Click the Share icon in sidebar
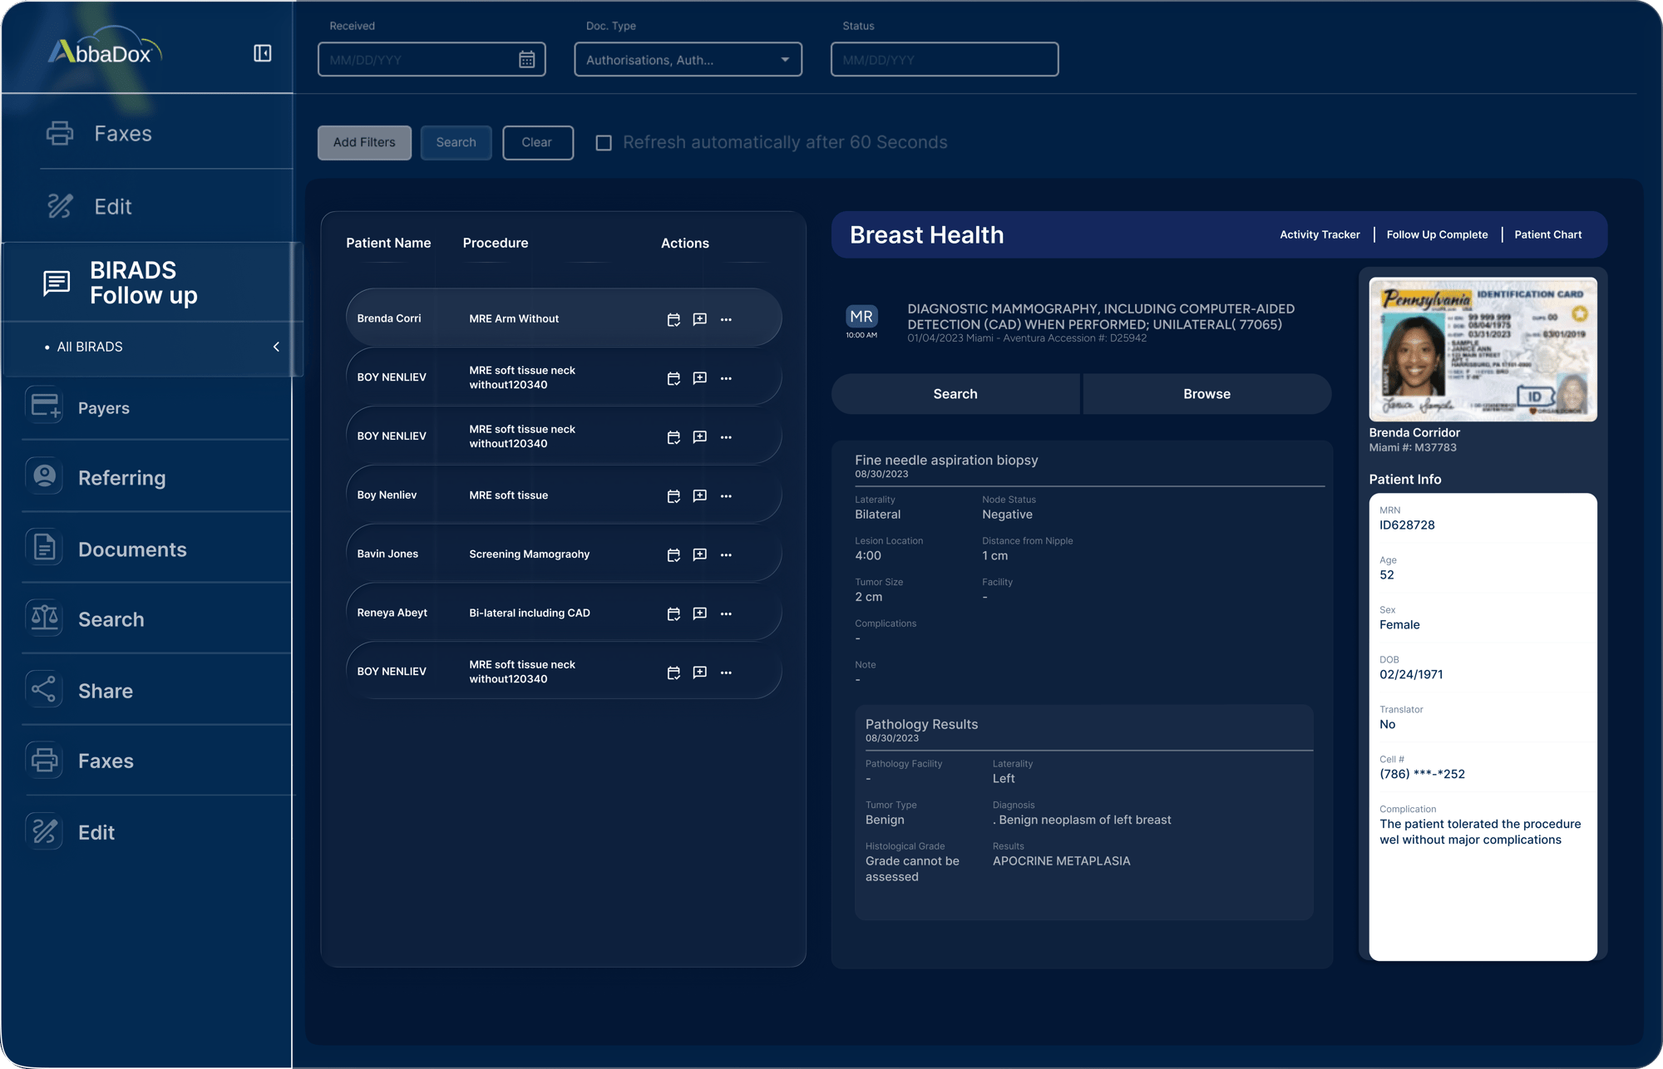The height and width of the screenshot is (1069, 1663). click(x=44, y=690)
